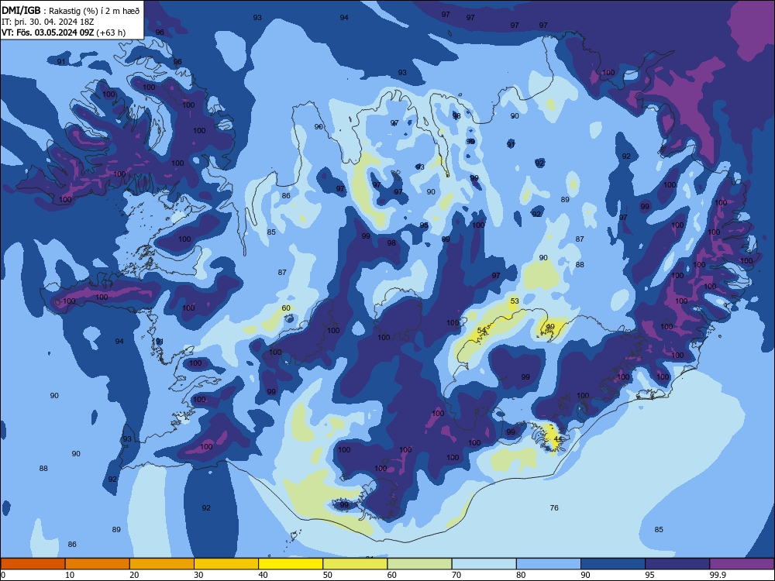
Task: Click the golden 30–40 legend swatch
Action: (x=226, y=564)
